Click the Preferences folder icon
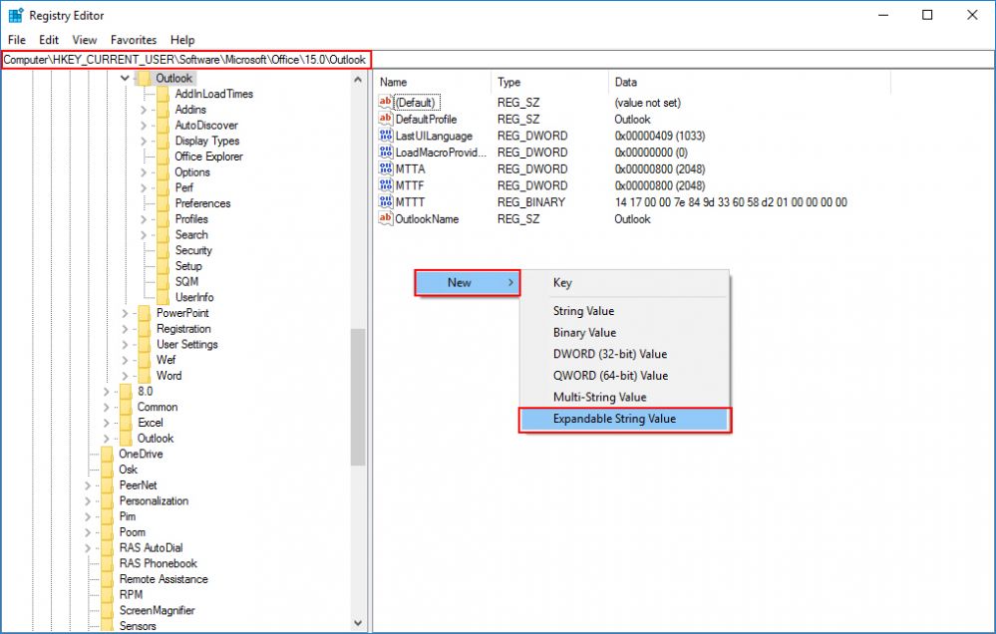 point(164,203)
